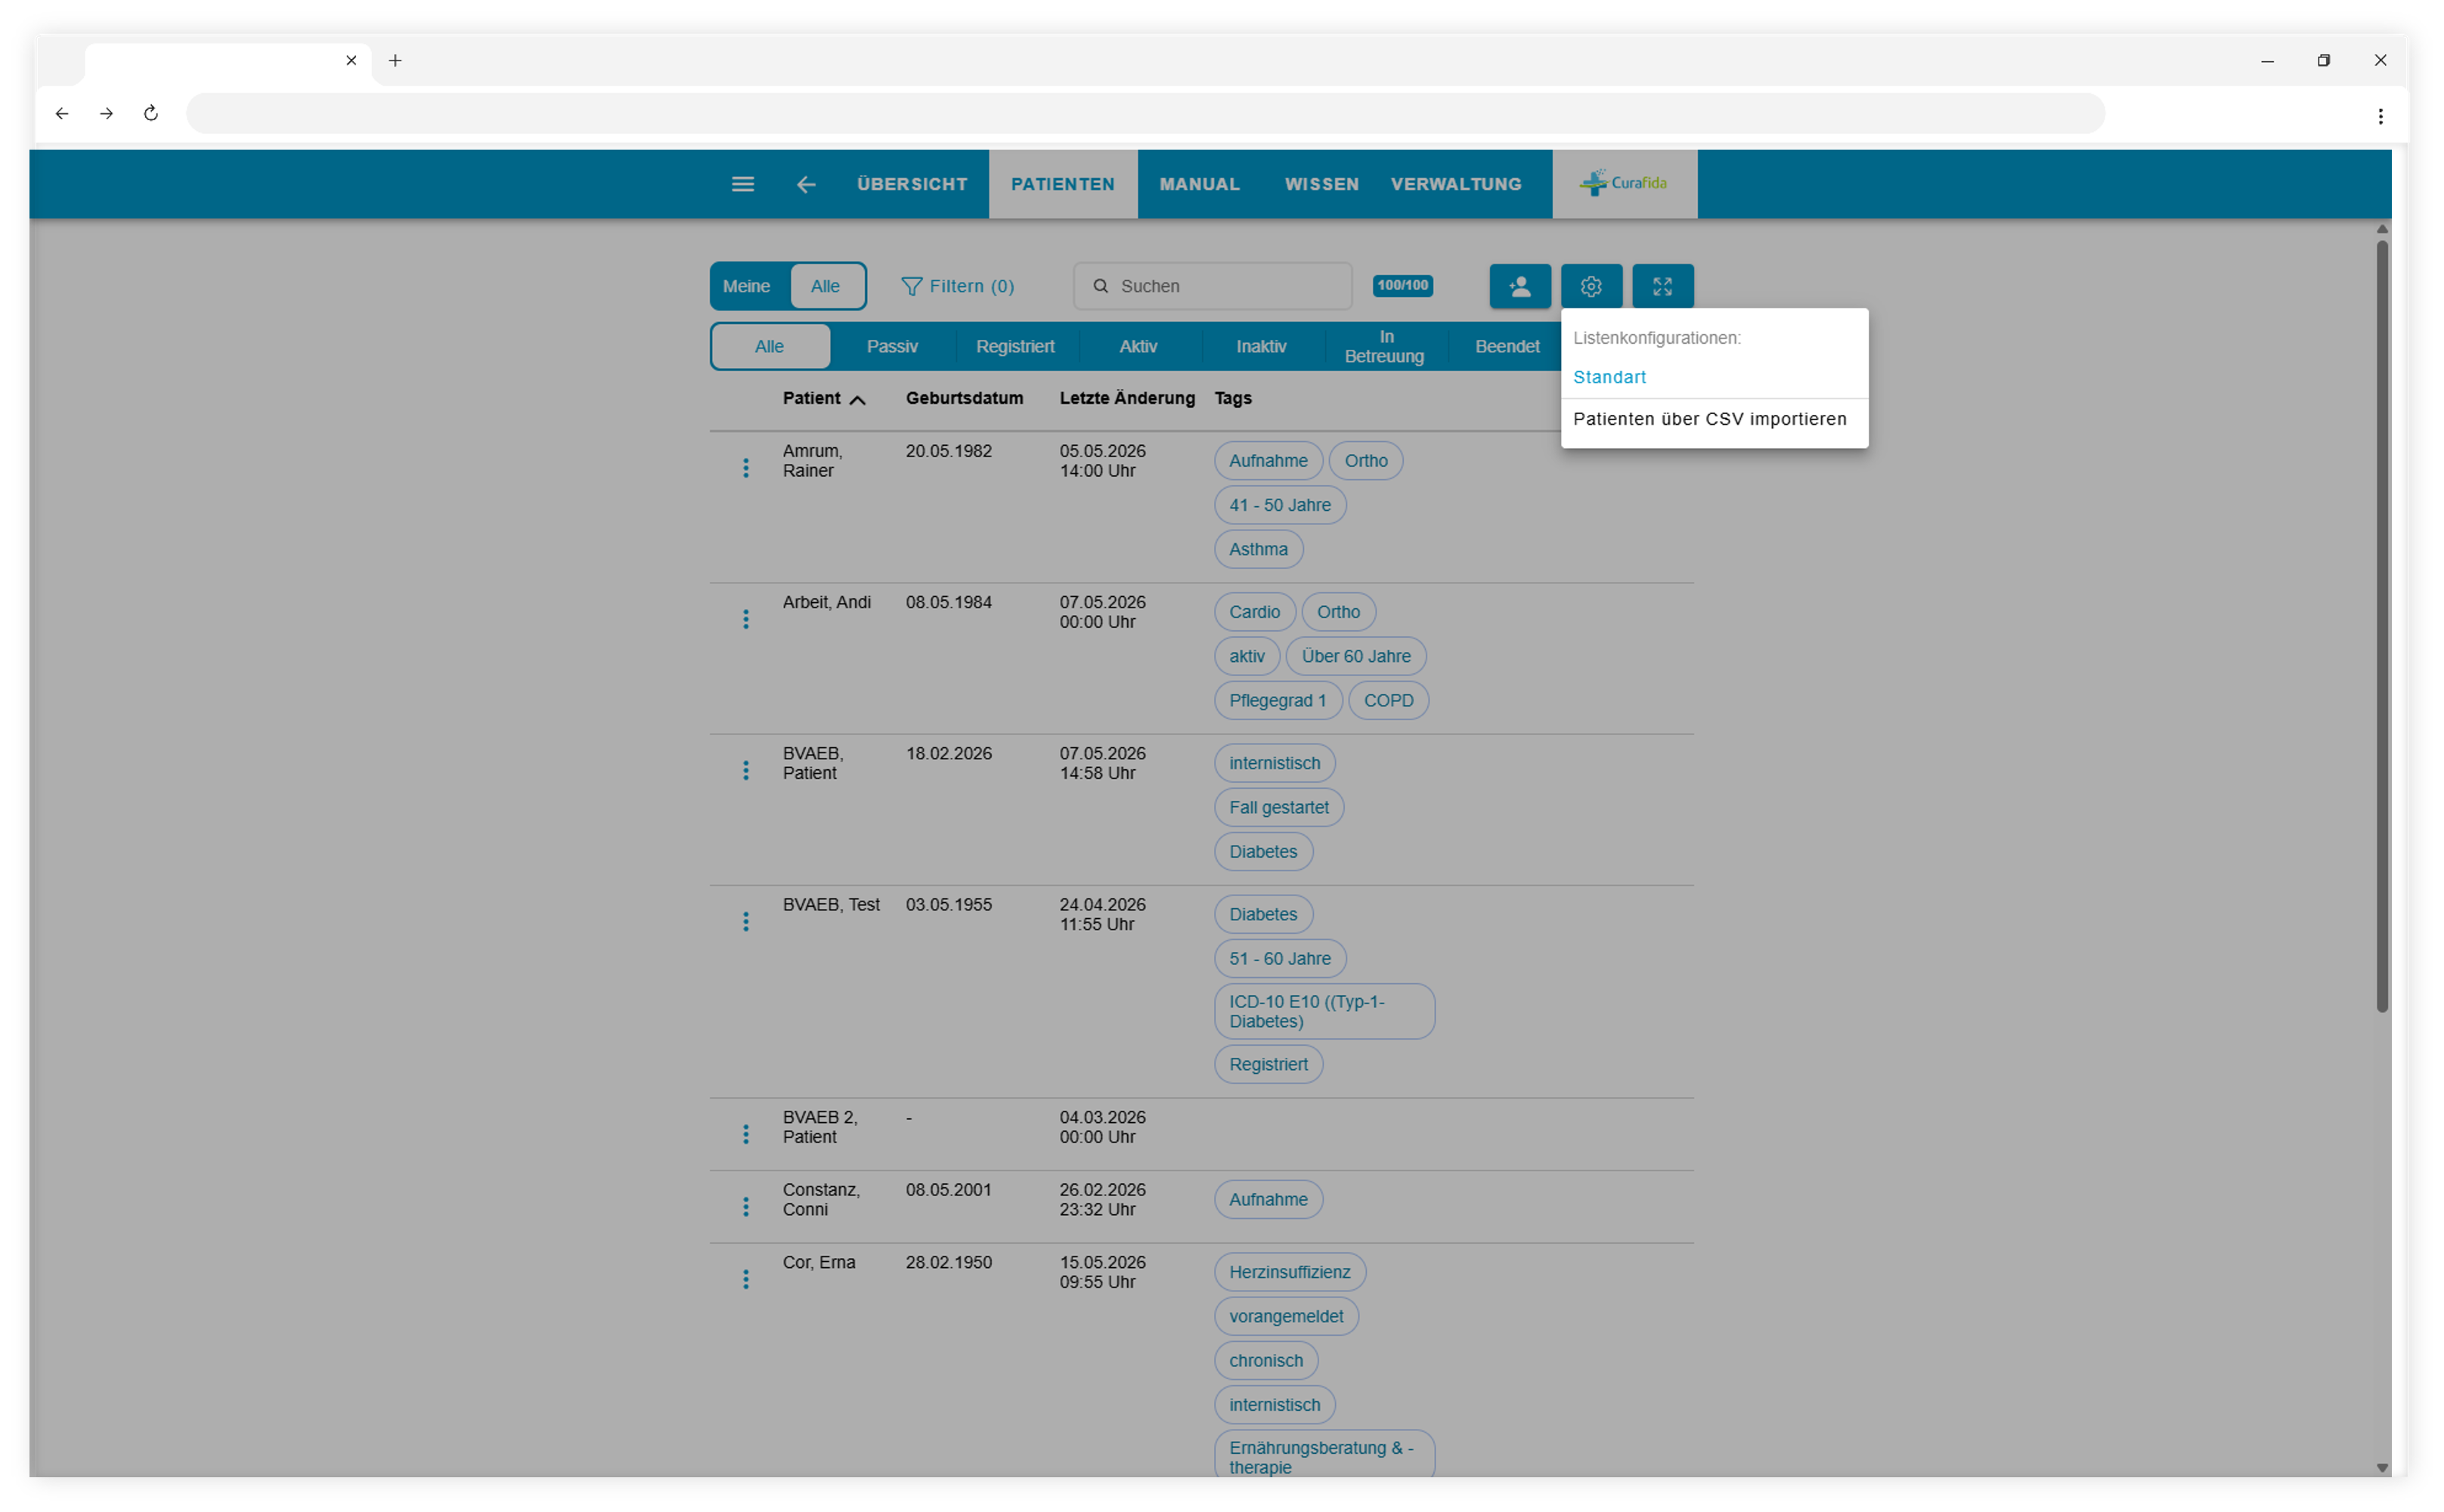Click the COPD tag
Screen dimensions: 2444x1512
(x=1388, y=700)
